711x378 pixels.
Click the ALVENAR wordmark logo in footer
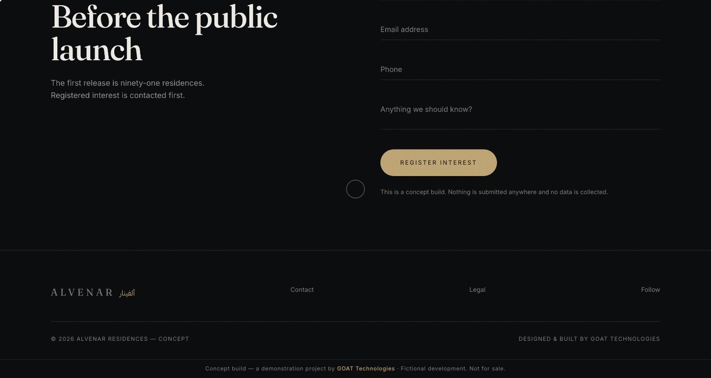click(82, 292)
